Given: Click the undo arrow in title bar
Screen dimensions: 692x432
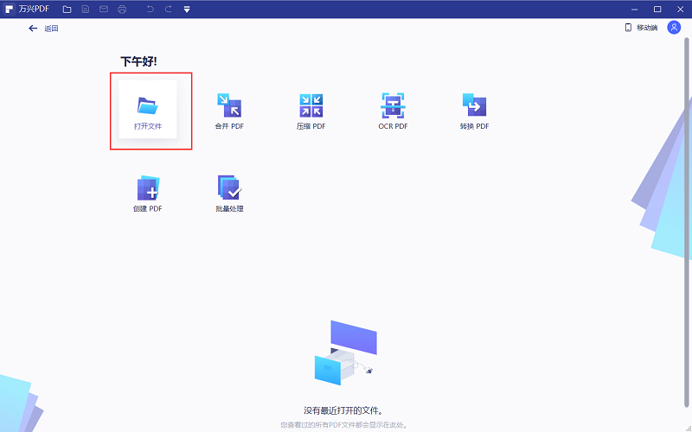Looking at the screenshot, I should (150, 9).
